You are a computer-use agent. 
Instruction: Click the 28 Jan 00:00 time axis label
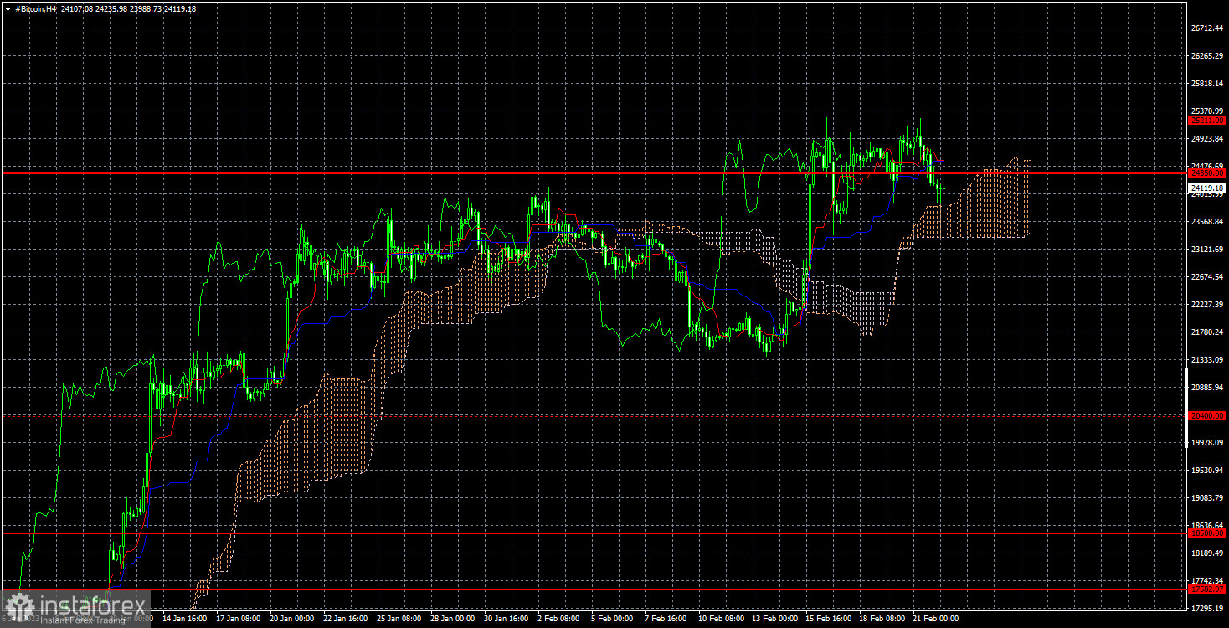[452, 620]
